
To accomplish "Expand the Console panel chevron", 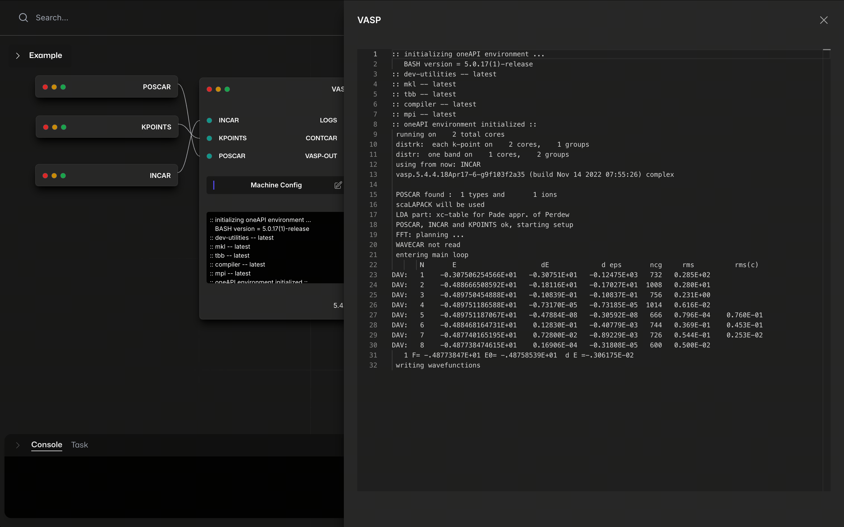I will [x=18, y=445].
